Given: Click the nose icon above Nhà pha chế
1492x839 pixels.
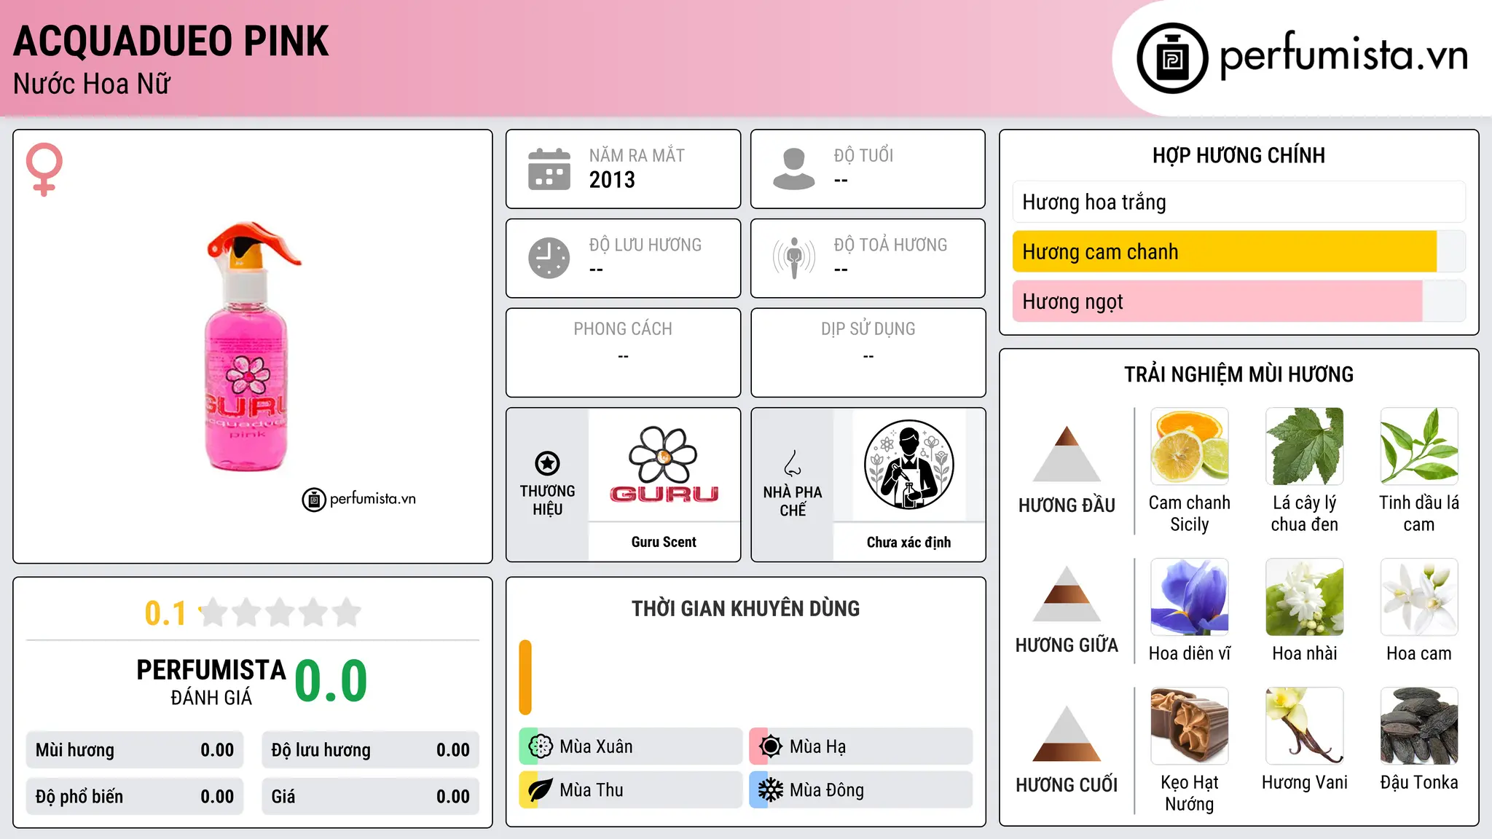Looking at the screenshot, I should point(793,463).
